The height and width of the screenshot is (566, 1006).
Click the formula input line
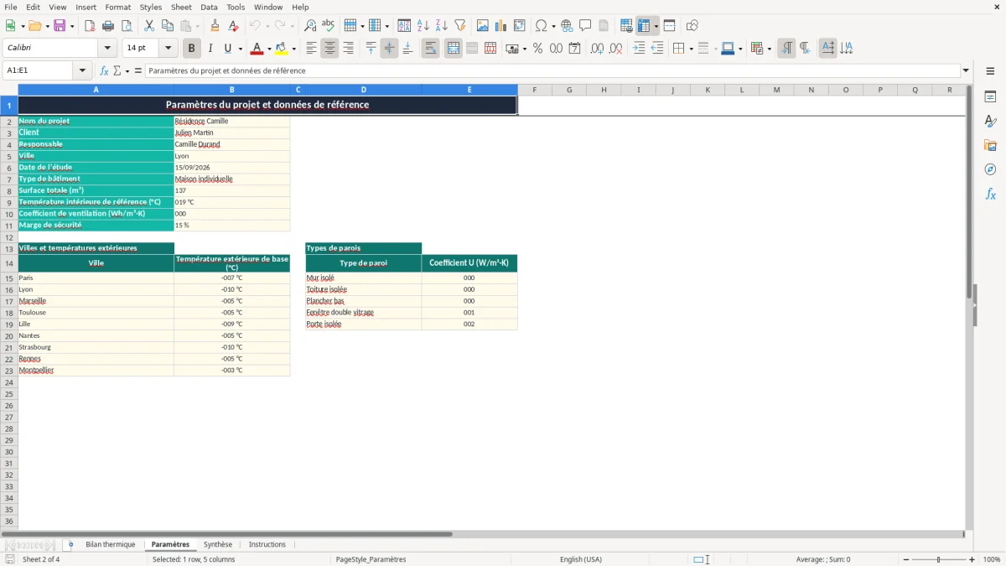tap(552, 70)
